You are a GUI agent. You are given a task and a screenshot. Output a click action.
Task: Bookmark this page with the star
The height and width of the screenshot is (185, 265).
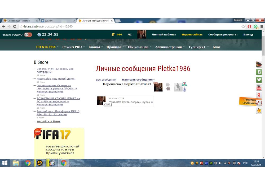tap(243, 26)
